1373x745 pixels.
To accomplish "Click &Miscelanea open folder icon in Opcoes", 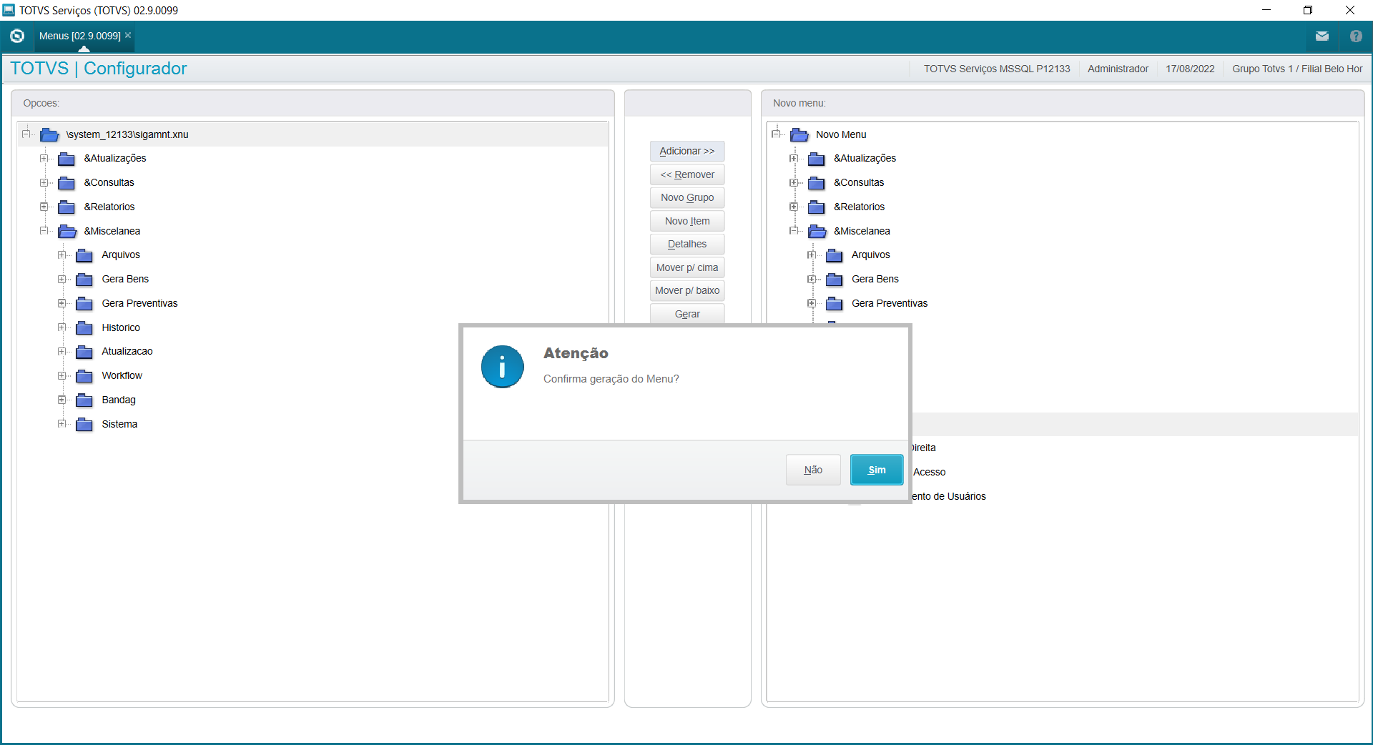I will coord(67,231).
